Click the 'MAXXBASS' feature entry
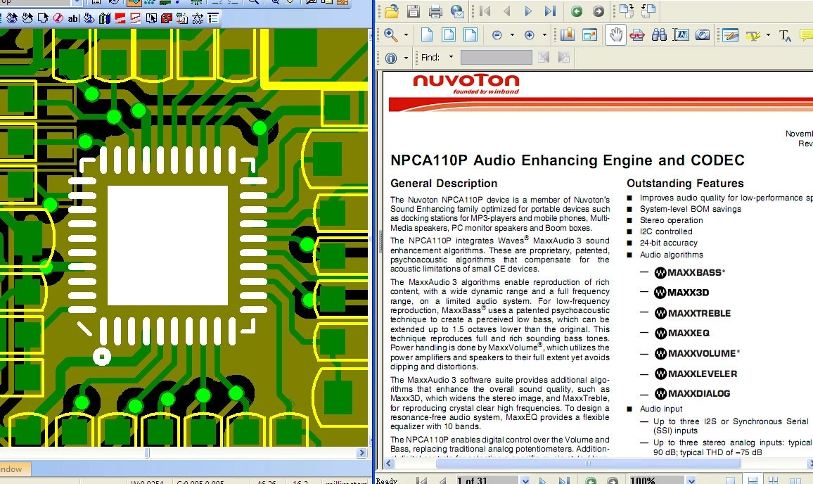This screenshot has height=484, width=813. click(x=690, y=272)
